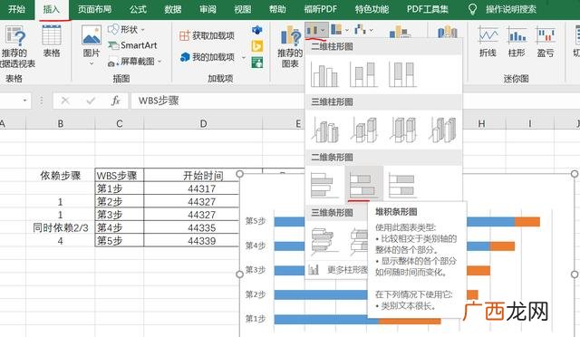The image size is (580, 337).
Task: Insert a 表格 table
Action: point(52,42)
